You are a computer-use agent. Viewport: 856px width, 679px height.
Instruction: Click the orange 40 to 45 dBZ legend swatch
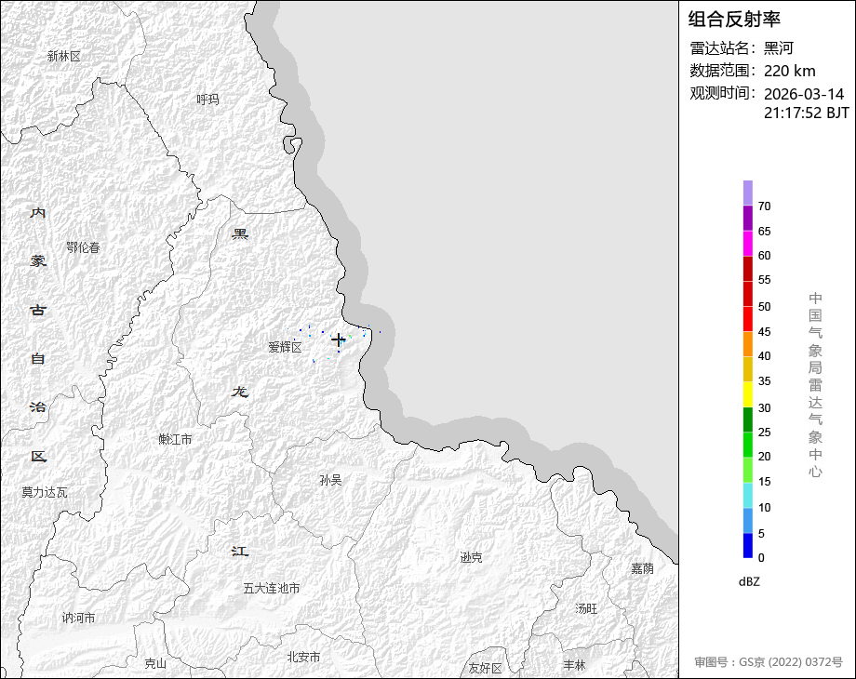(x=748, y=343)
